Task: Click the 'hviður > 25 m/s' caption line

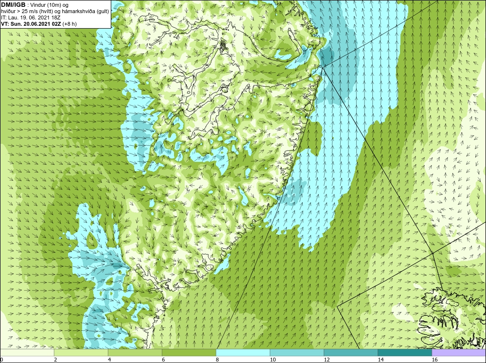Action: [55, 11]
